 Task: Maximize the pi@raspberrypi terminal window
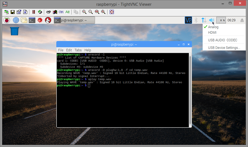pos(184,45)
